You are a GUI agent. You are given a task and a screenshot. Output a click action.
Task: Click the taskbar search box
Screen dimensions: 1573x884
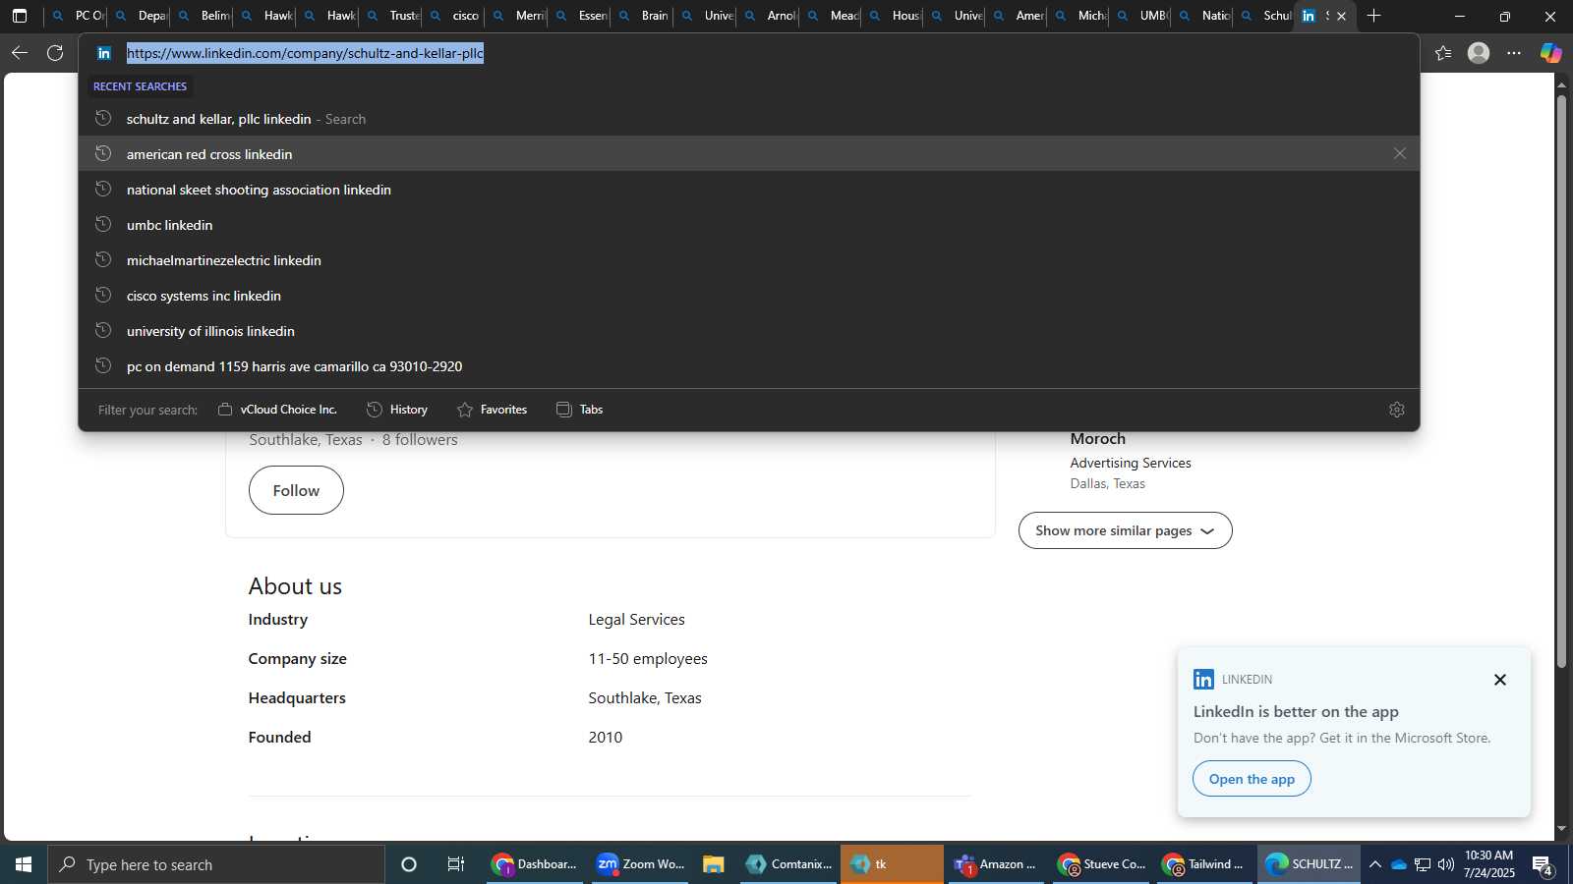pyautogui.click(x=216, y=864)
